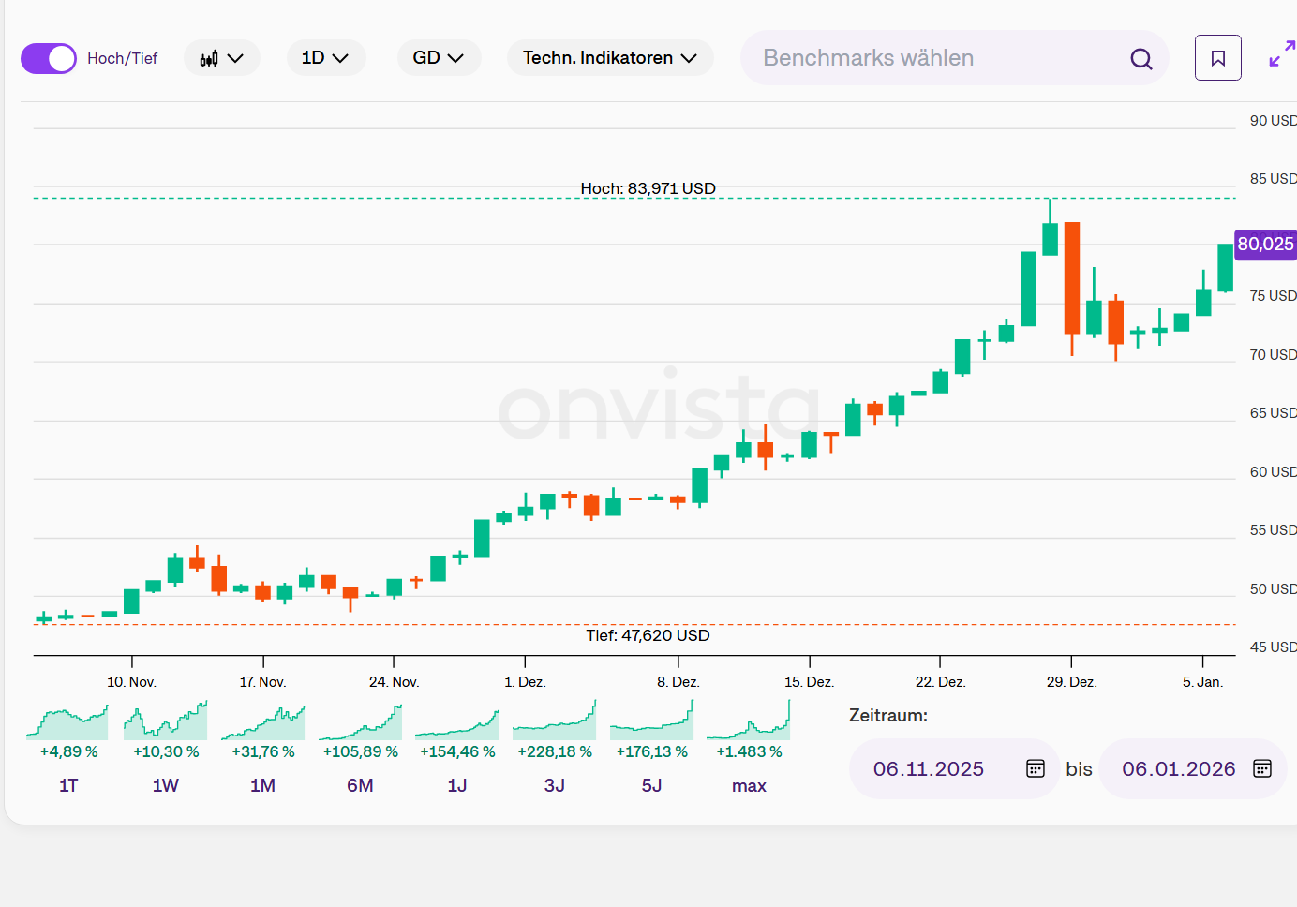Click the bookmark icon button

tap(1217, 58)
